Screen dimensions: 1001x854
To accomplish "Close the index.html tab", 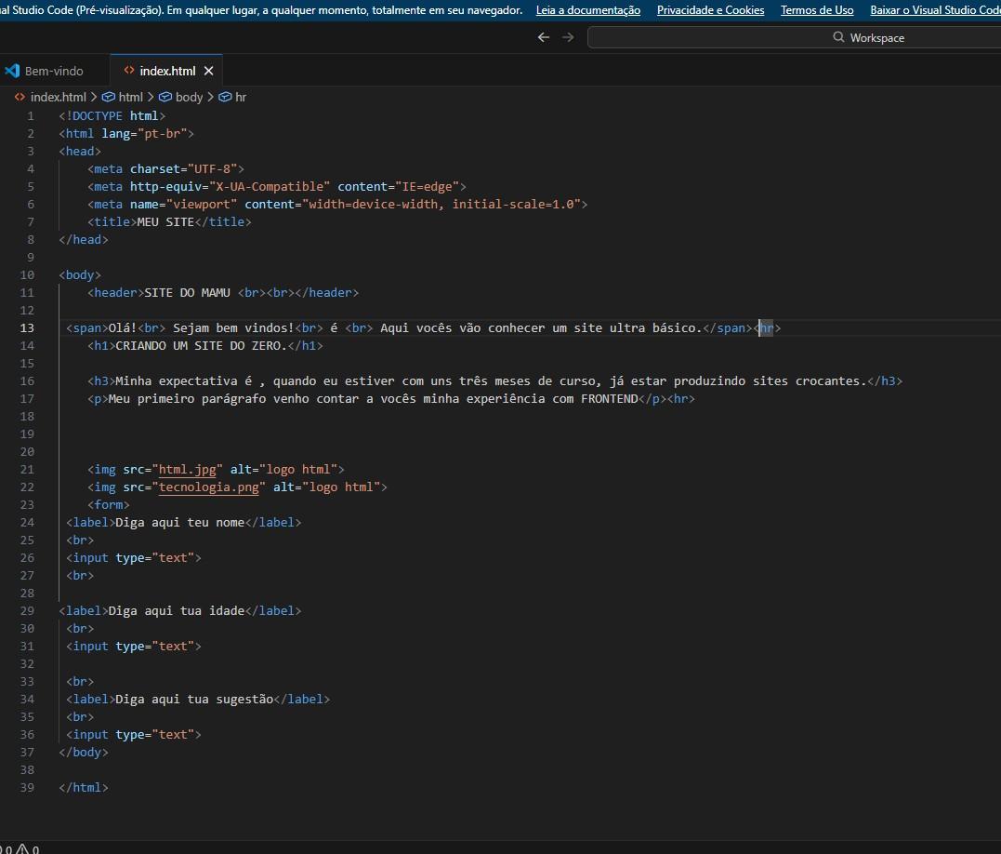I will click(208, 71).
